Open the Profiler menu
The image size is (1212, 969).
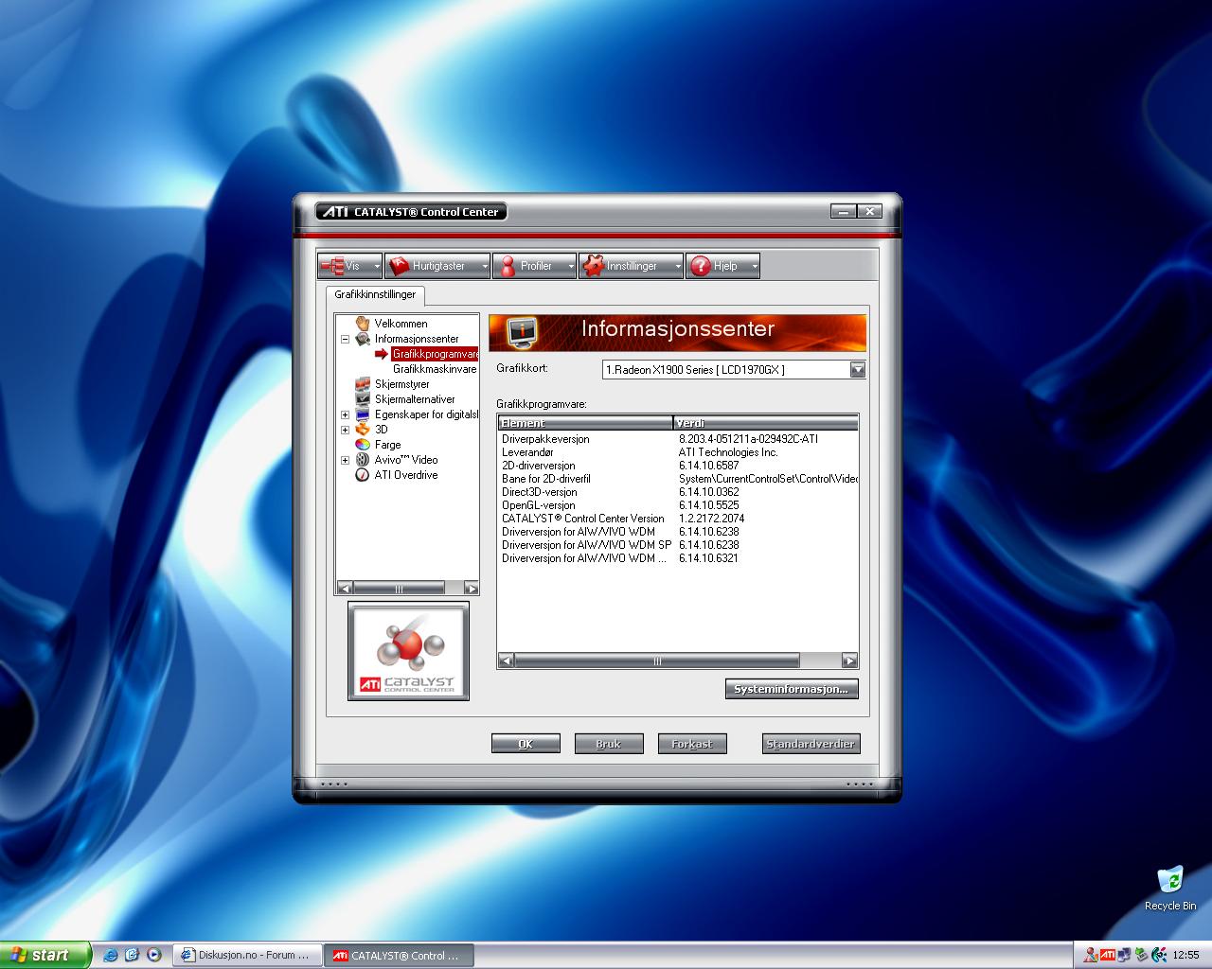[534, 266]
